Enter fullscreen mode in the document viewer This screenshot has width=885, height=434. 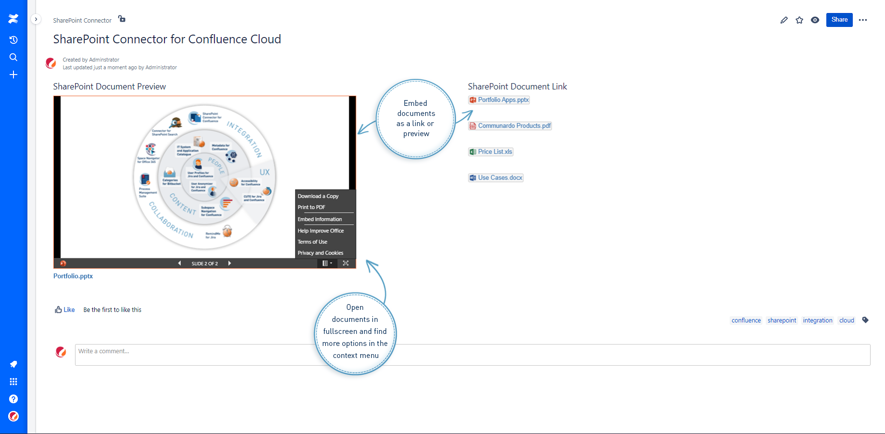tap(345, 263)
